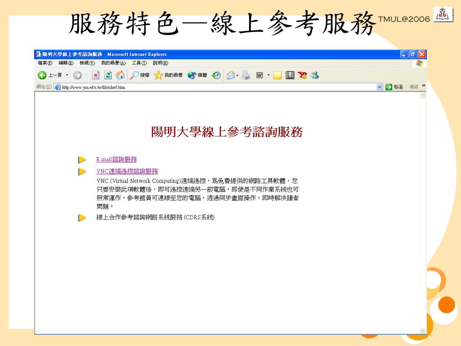Click the red cartoon face toolbar icon
Screen dimensions: 461x346
click(x=302, y=75)
